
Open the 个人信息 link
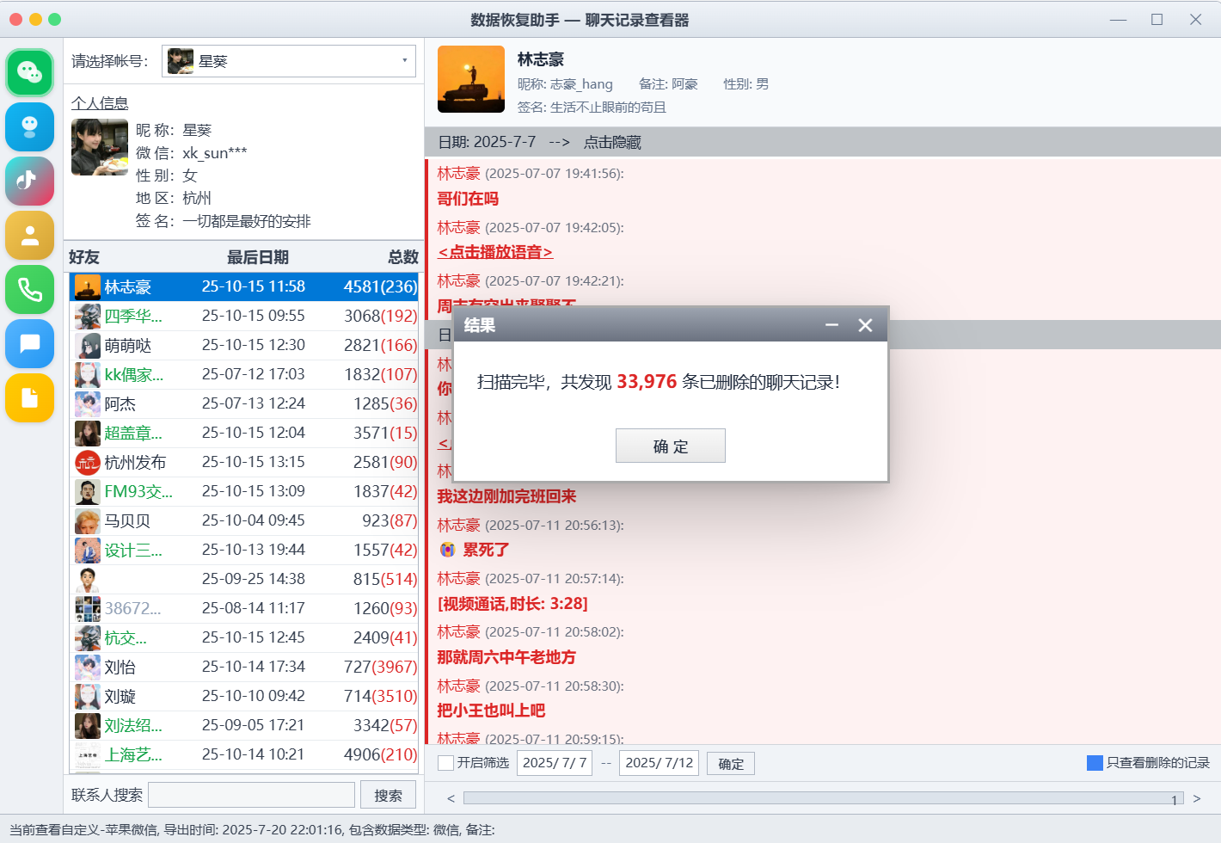tap(101, 102)
